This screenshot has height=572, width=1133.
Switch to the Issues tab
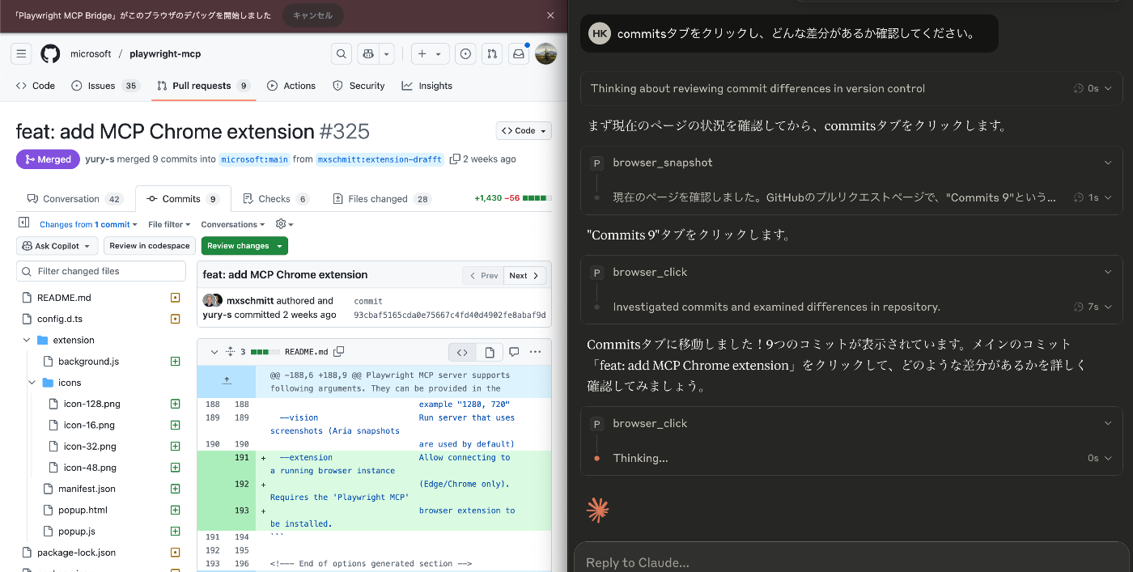105,86
